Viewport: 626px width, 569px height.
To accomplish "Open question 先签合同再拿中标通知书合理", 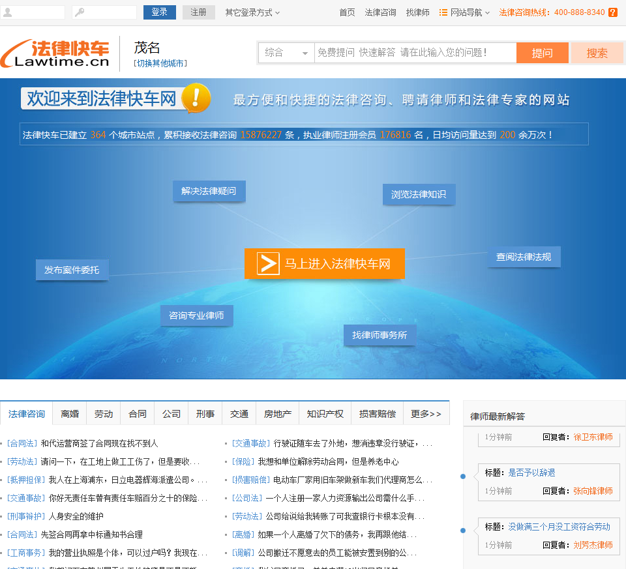I will coord(92,534).
